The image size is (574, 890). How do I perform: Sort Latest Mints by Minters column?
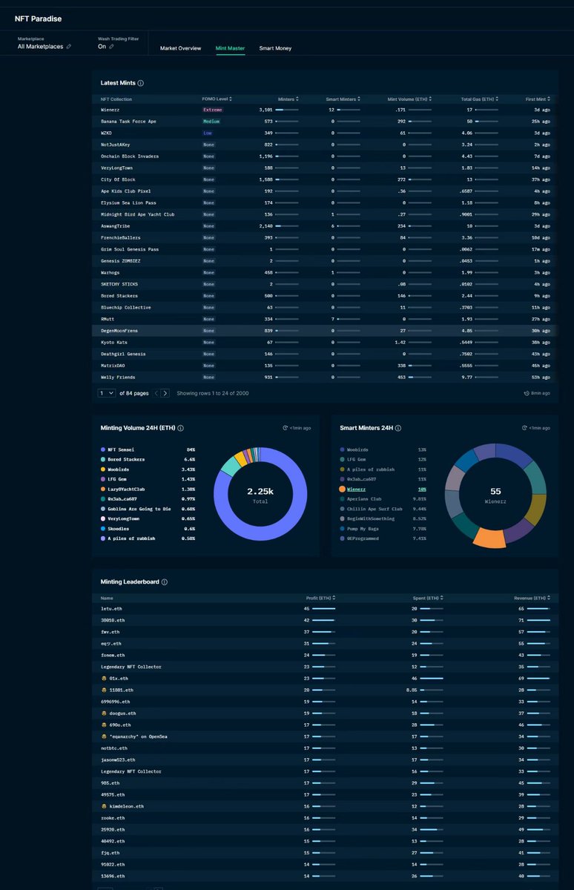click(288, 99)
